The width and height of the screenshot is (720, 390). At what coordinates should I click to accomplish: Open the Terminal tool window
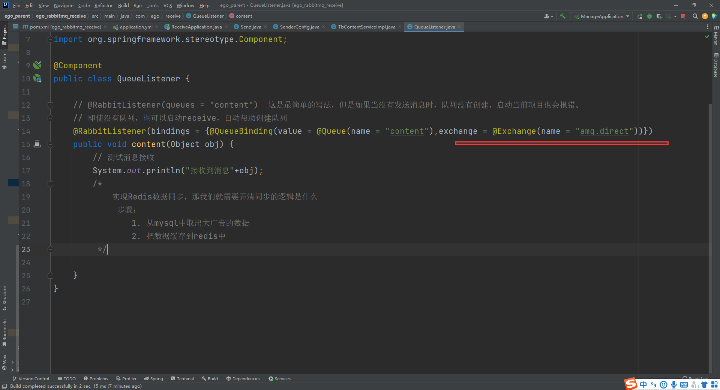[x=182, y=379]
